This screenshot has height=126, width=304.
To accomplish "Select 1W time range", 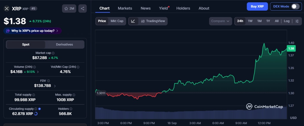I will point(250,21).
